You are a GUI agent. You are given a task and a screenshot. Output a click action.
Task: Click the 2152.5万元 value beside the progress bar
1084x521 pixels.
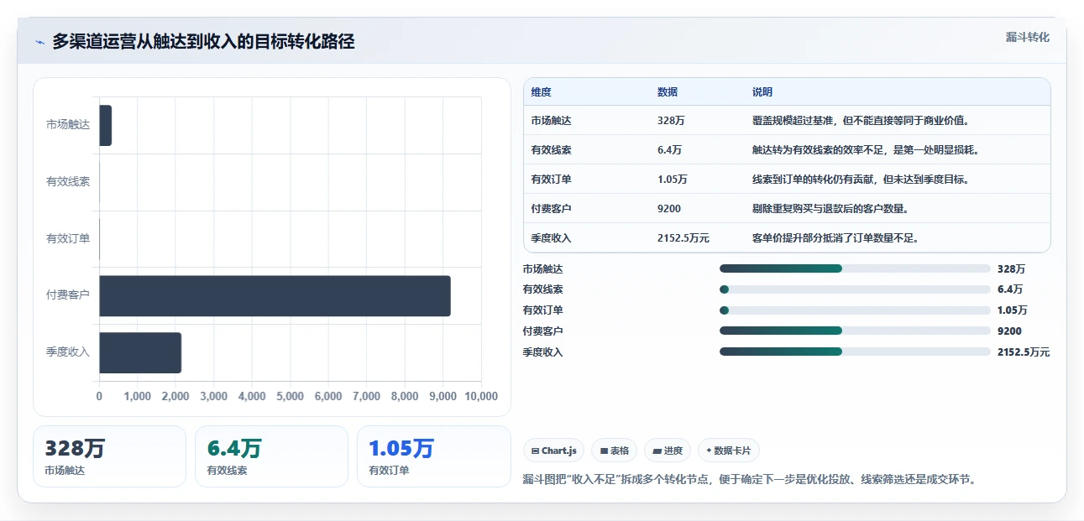pos(1024,352)
